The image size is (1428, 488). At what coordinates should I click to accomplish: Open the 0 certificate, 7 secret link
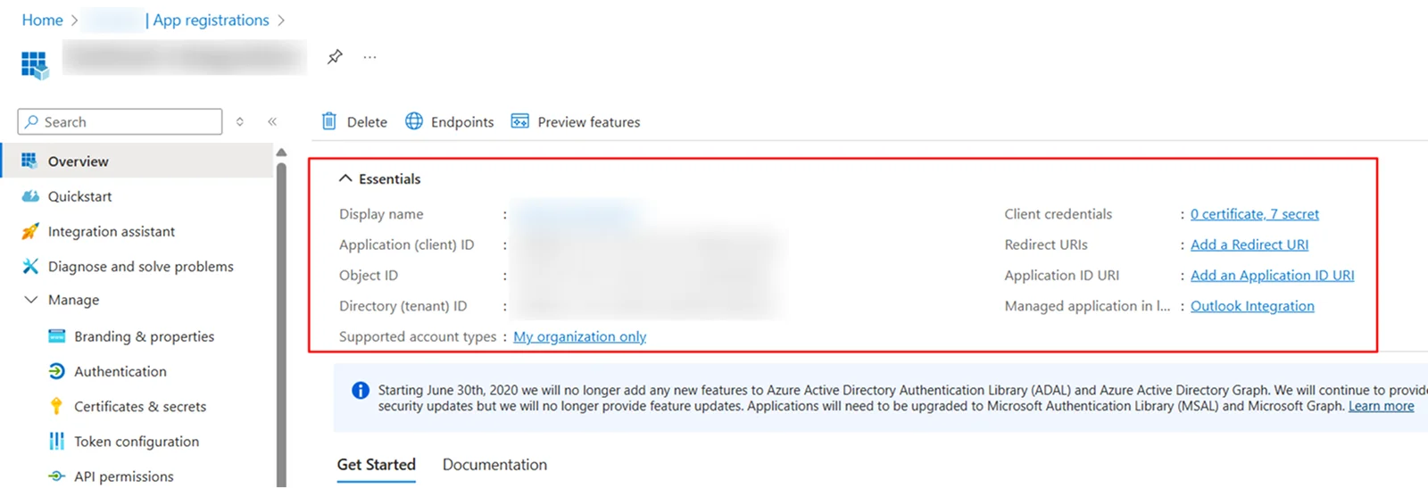coord(1254,214)
